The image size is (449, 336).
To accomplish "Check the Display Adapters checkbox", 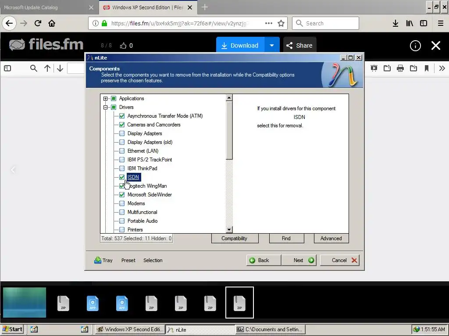I will 122,133.
